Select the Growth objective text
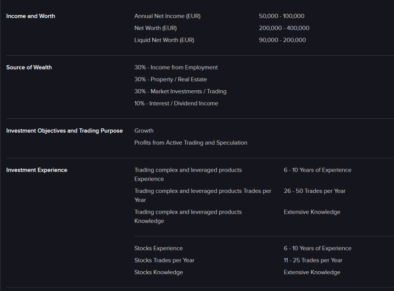 point(144,131)
